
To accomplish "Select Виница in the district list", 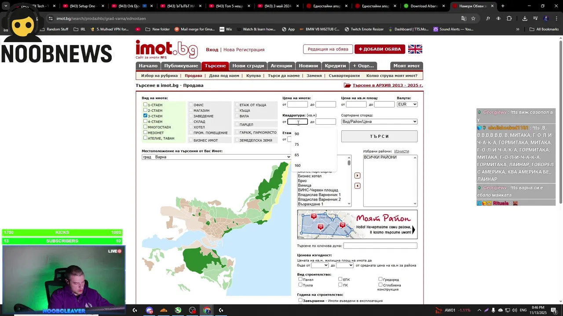I will click(x=304, y=186).
